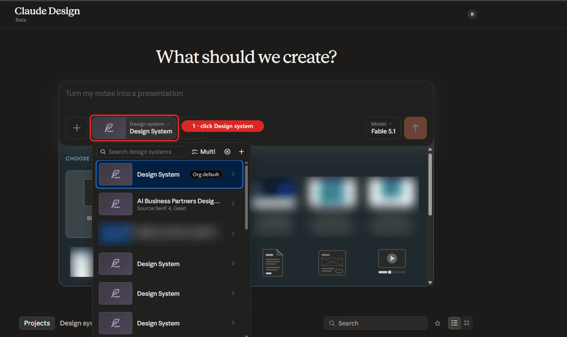Click the dropdown list scrollbar

click(246, 197)
